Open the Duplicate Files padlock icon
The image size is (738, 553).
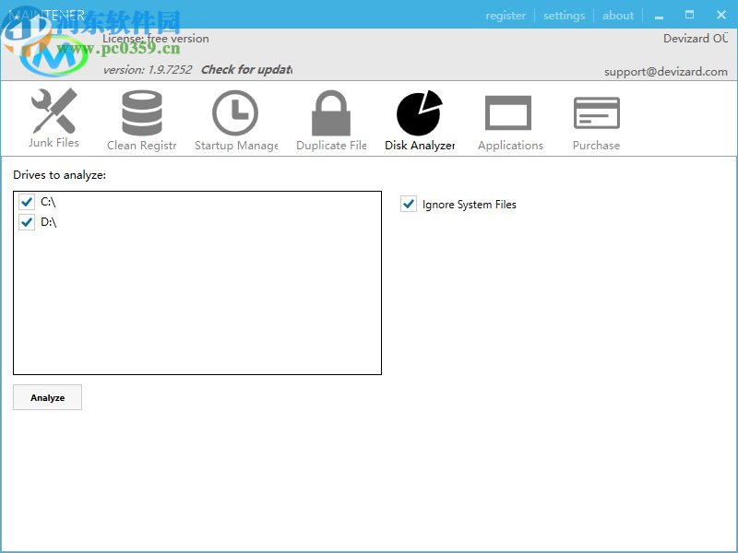(331, 112)
